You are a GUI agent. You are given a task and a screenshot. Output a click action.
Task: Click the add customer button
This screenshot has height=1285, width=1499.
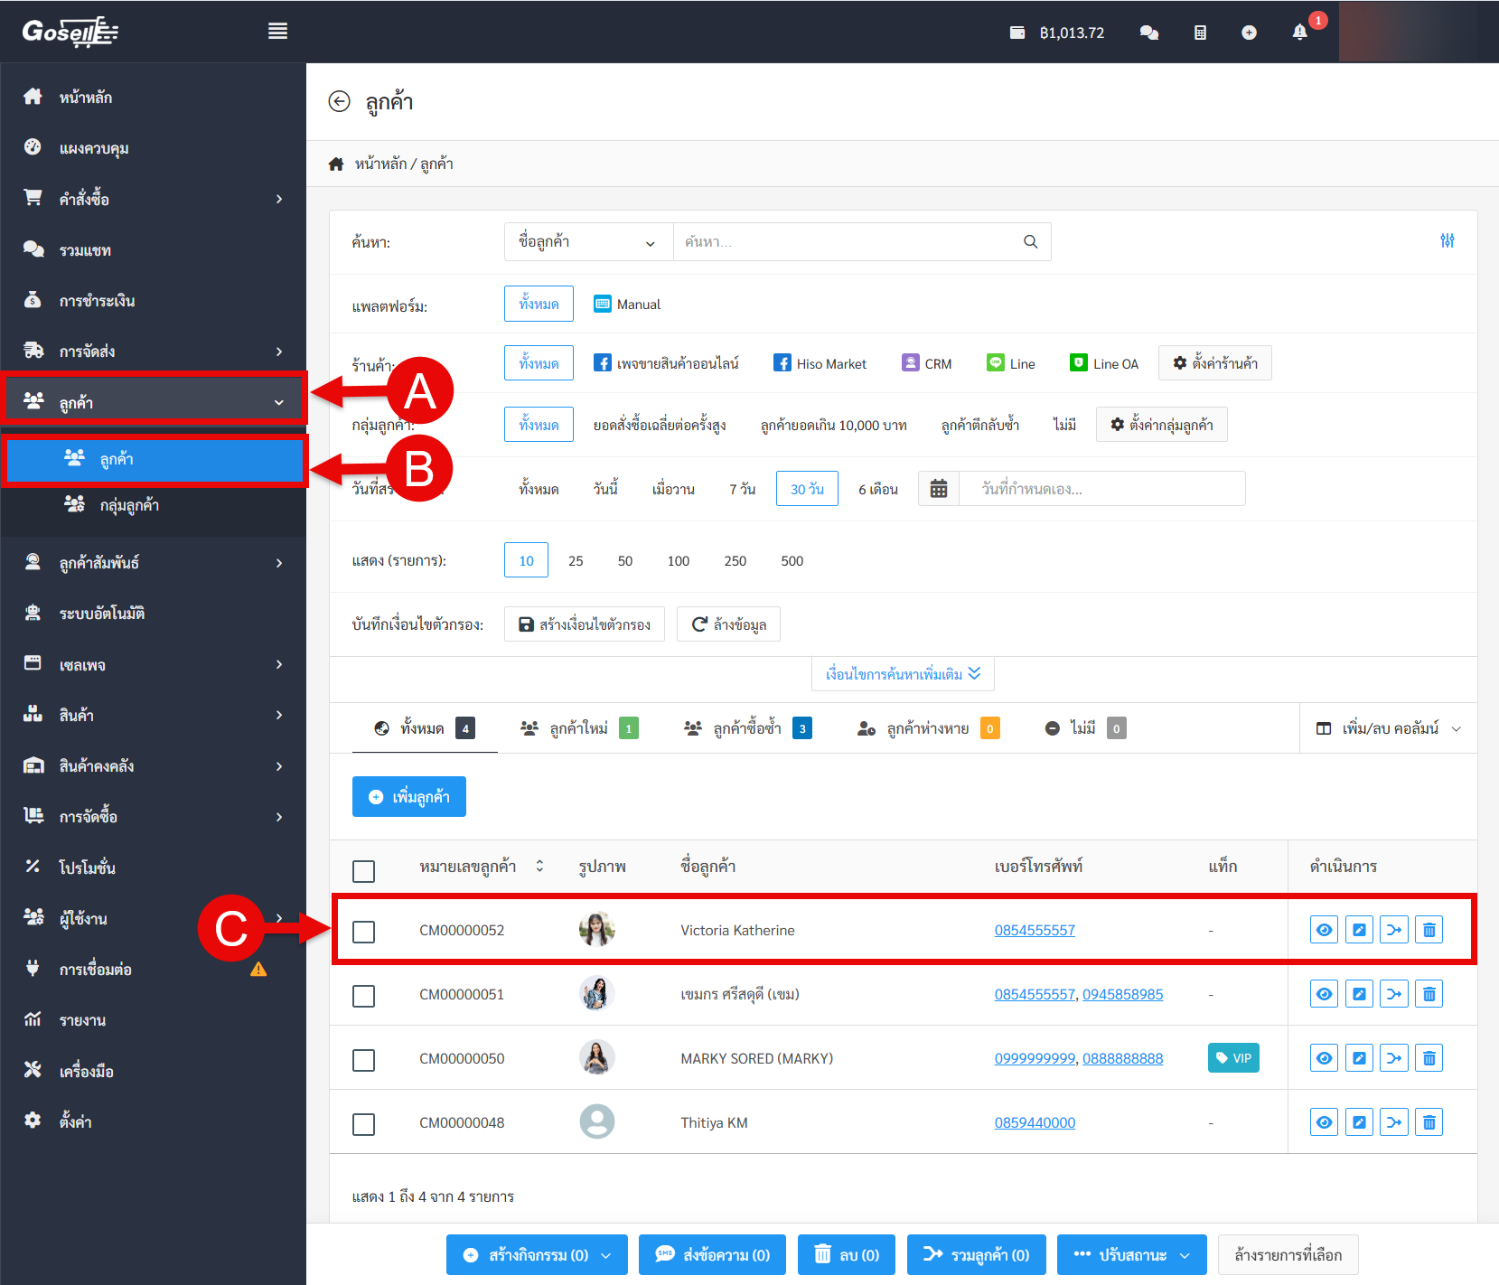409,797
